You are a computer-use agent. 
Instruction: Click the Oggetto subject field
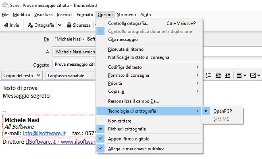point(74,64)
